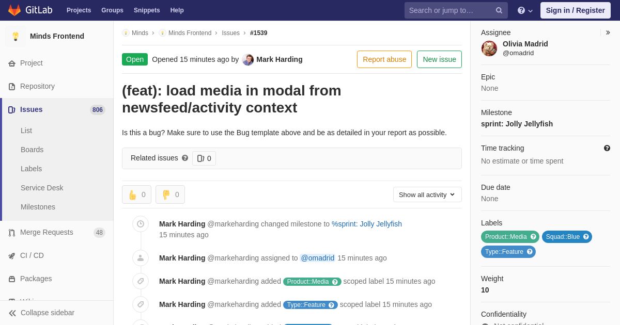
Task: Open the Help navbar item
Action: click(x=177, y=10)
